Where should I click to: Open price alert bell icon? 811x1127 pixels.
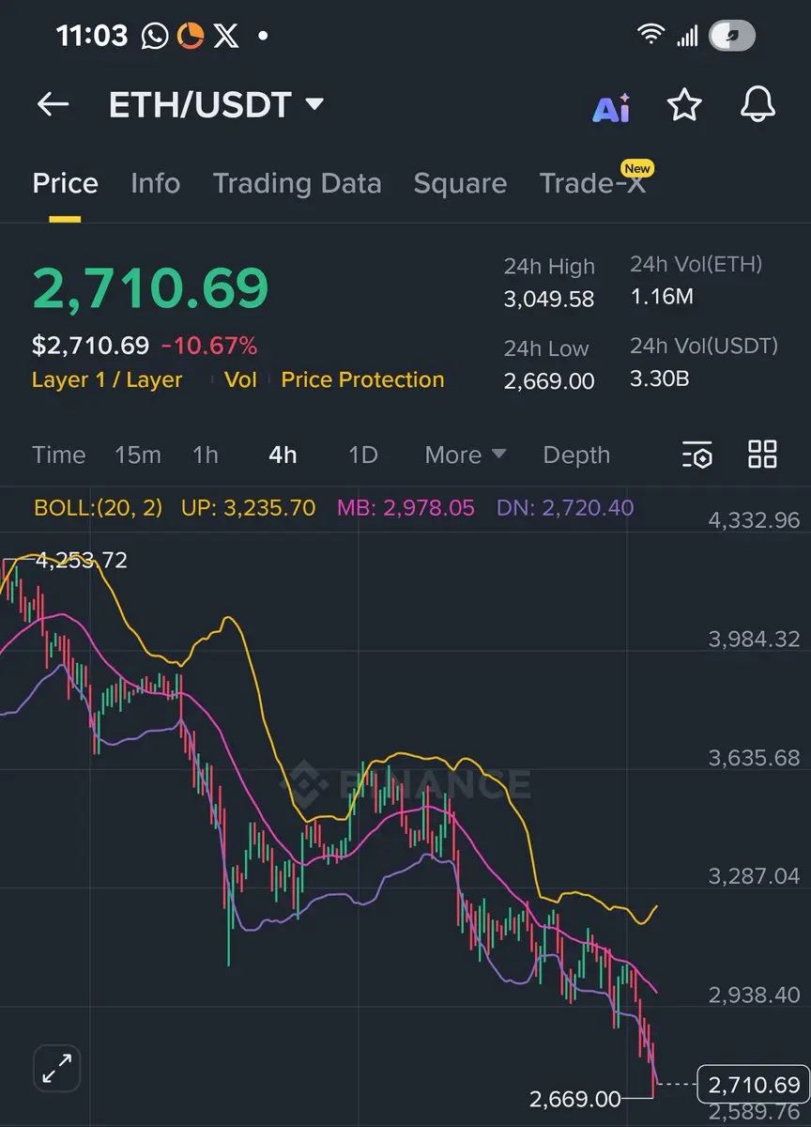pos(758,104)
